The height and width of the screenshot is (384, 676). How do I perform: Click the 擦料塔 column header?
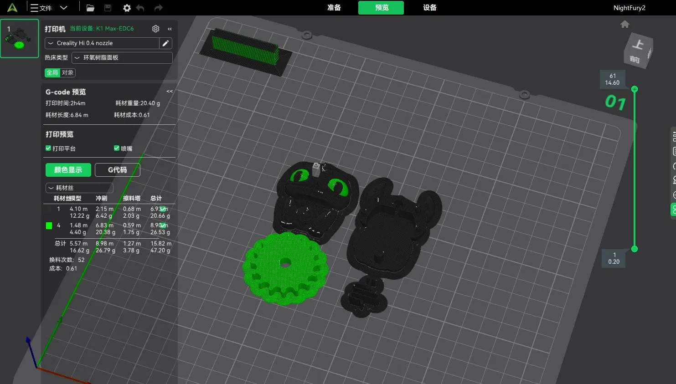click(x=132, y=198)
